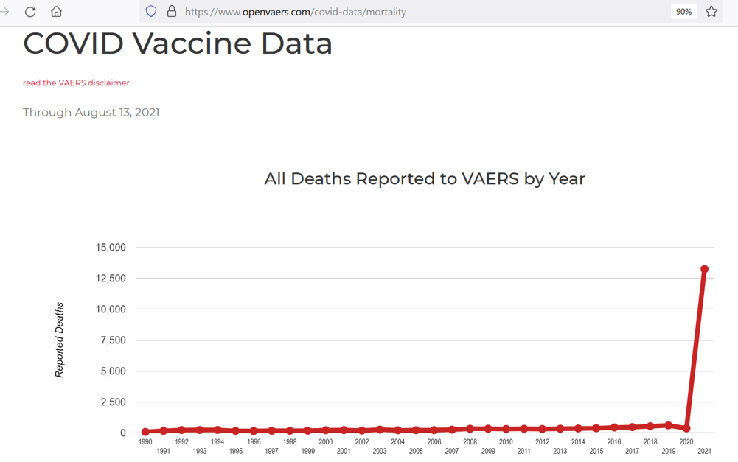Reload the page with the refresh icon

point(30,12)
